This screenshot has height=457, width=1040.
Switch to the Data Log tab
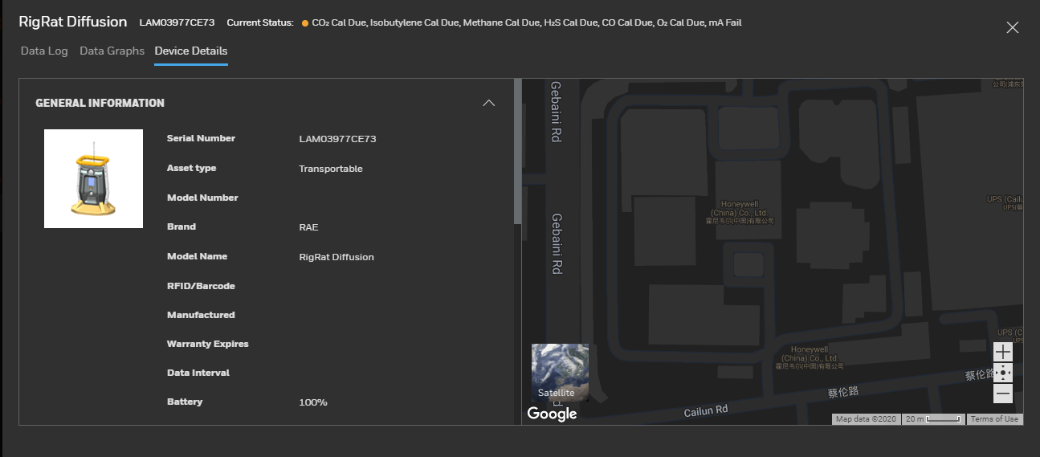(x=44, y=51)
